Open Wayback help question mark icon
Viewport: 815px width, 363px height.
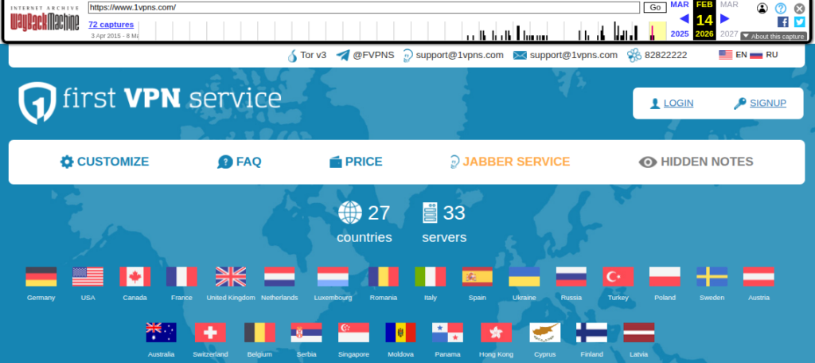pyautogui.click(x=781, y=8)
